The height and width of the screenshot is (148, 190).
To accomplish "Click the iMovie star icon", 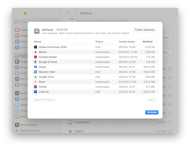I will click(35, 52).
